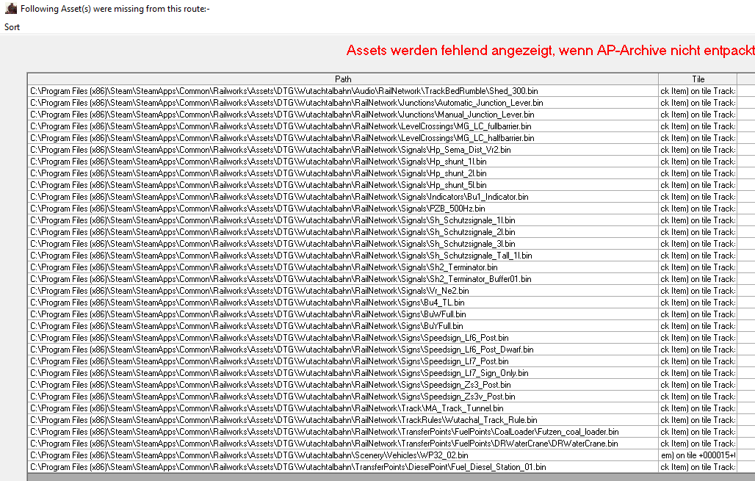Select the Sh2_Terminator.bin row
The width and height of the screenshot is (755, 481).
[343, 267]
